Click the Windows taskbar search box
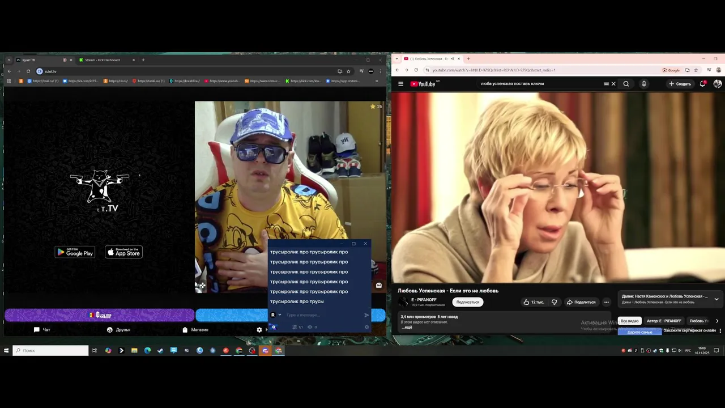This screenshot has height=408, width=725. point(50,351)
